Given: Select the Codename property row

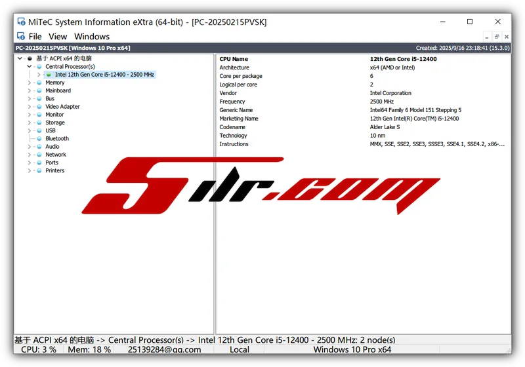Looking at the screenshot, I should (364, 127).
